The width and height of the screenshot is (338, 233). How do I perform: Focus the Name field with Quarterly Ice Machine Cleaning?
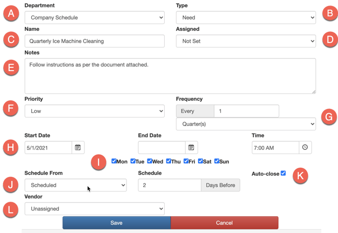[95, 41]
